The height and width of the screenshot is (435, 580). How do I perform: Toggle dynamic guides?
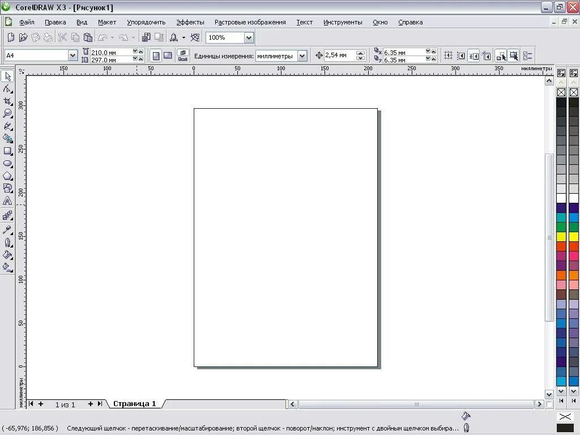coord(487,56)
